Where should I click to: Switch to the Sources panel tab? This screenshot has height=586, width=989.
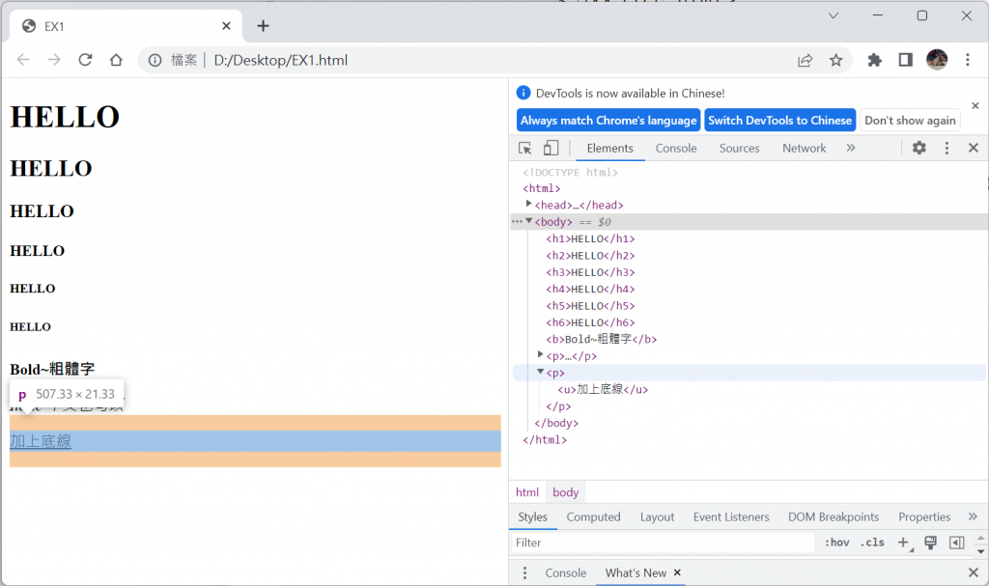point(739,149)
